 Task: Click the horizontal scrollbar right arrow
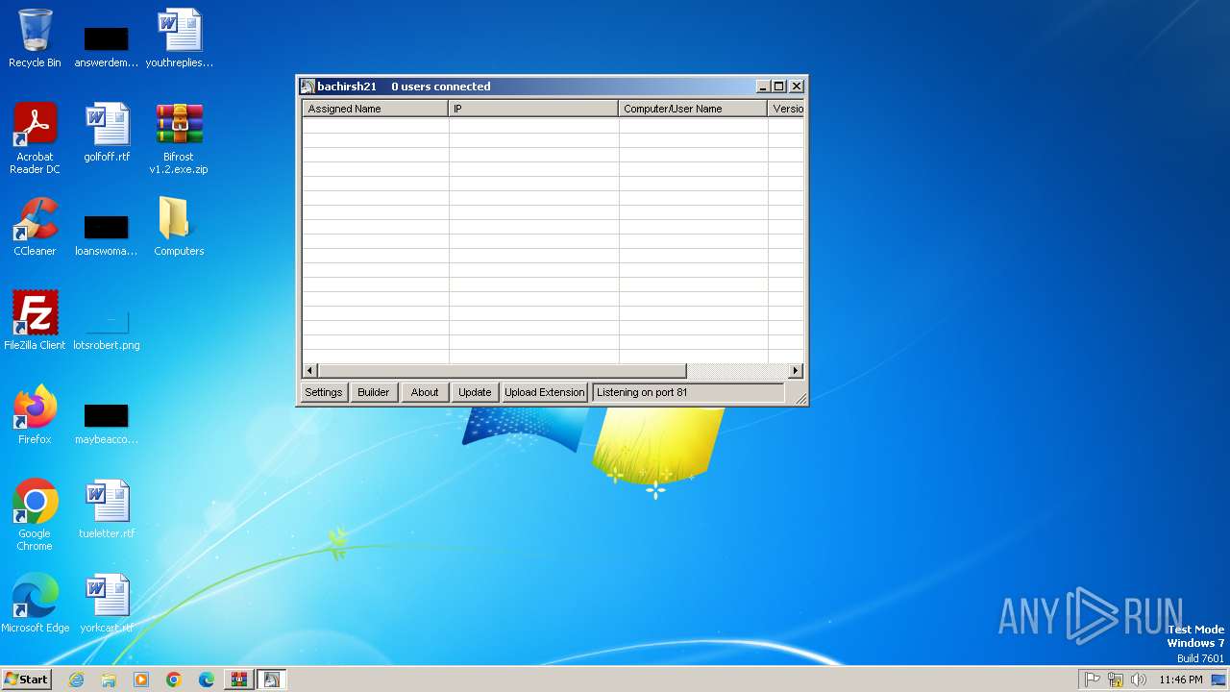pyautogui.click(x=796, y=371)
